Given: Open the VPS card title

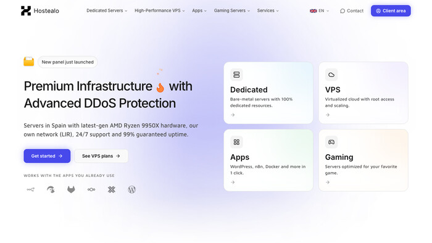Looking at the screenshot, I should (x=333, y=89).
